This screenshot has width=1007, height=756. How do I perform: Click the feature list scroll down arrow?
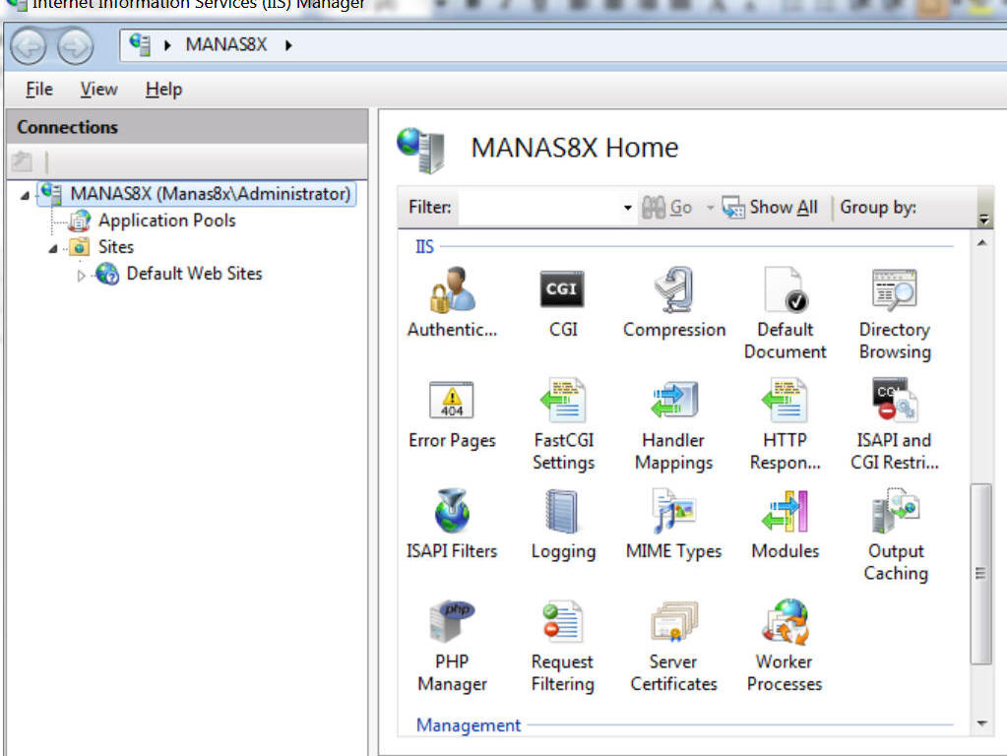coord(982,724)
